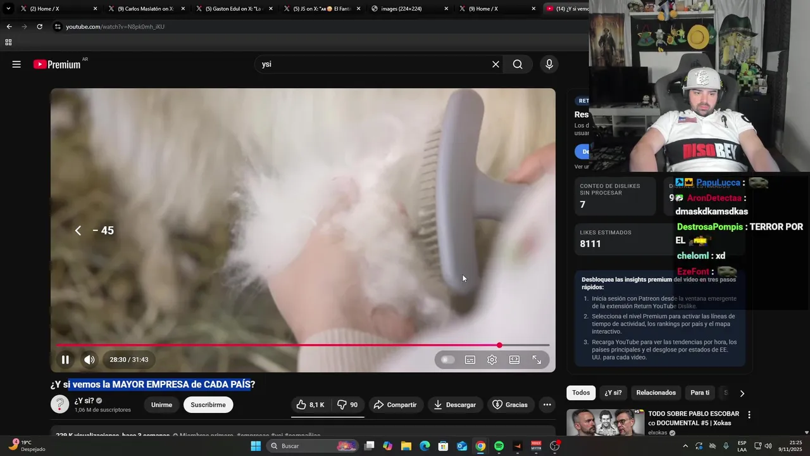Switch to theater mode
This screenshot has width=810, height=456.
pos(514,360)
